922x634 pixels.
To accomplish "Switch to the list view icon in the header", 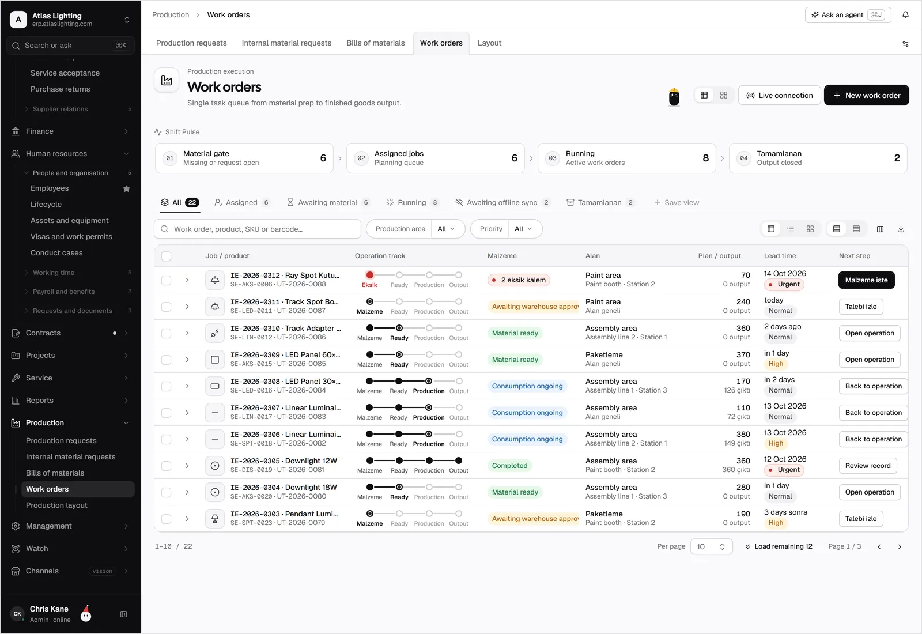I will (x=704, y=95).
